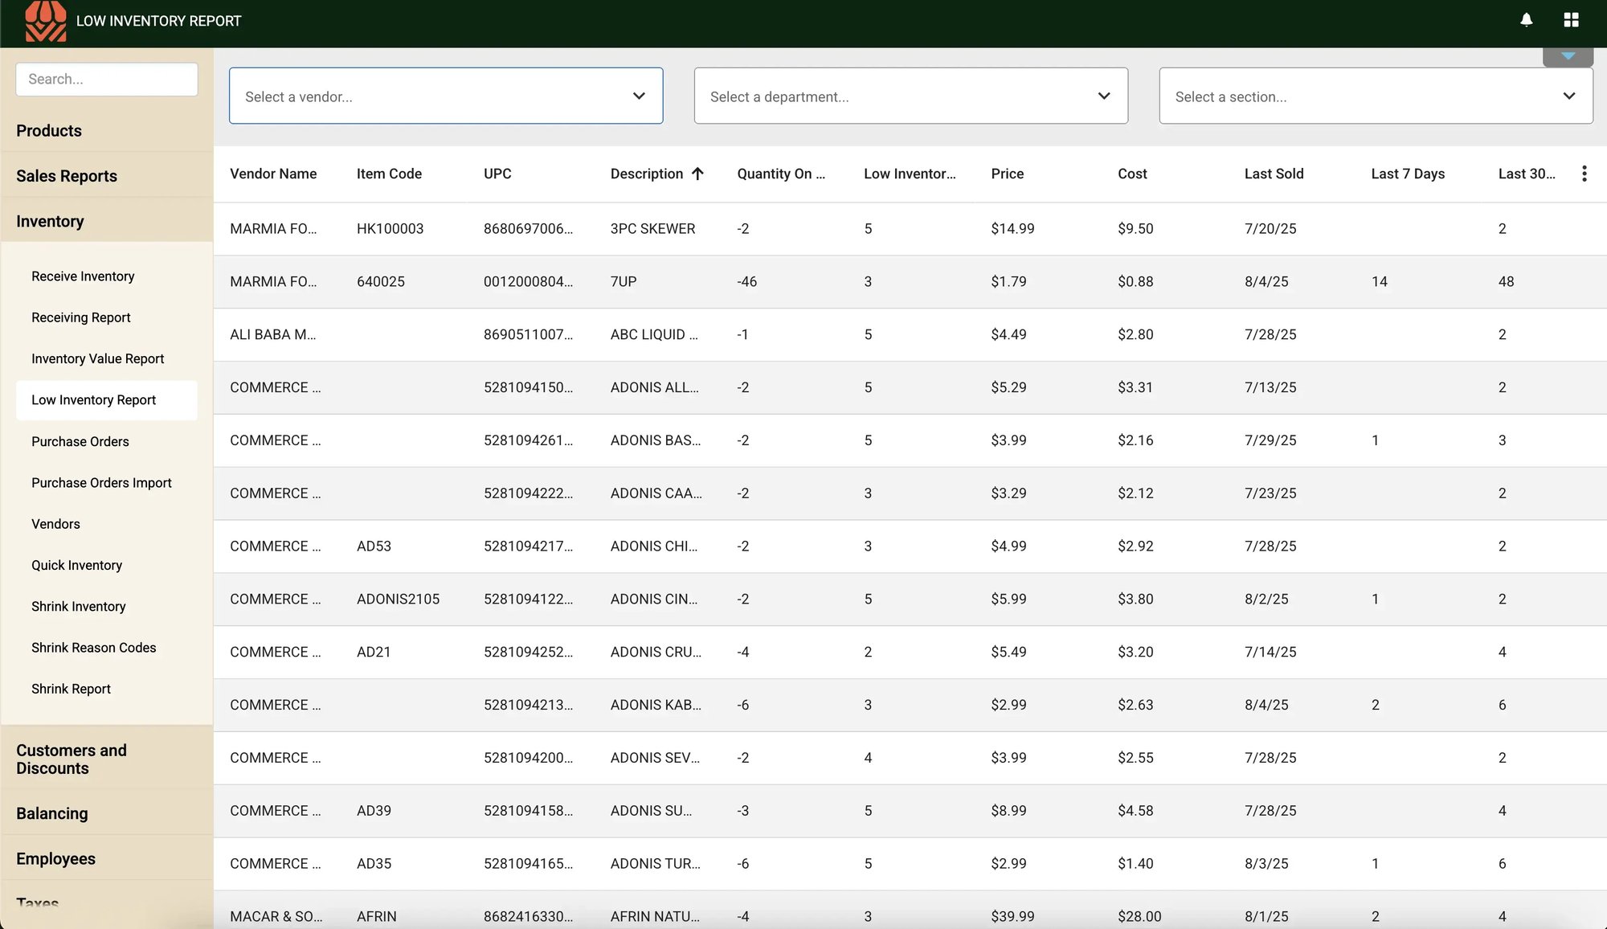Open the vendor selection dropdown
The width and height of the screenshot is (1607, 929).
[446, 96]
